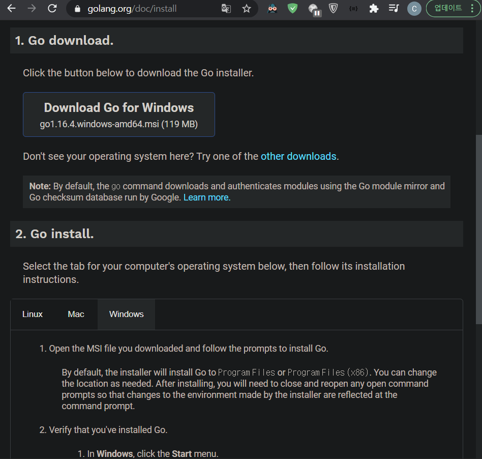Click the 'Note:' label text
482x459 pixels.
(40, 186)
